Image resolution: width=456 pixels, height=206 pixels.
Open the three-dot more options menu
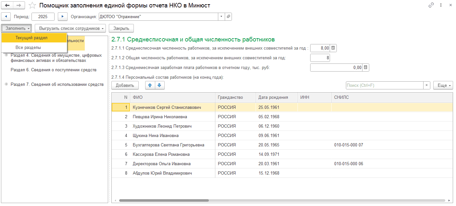click(x=441, y=5)
